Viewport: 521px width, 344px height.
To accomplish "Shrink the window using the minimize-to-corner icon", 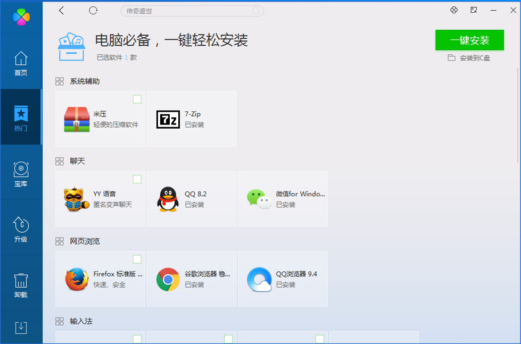I will click(473, 10).
